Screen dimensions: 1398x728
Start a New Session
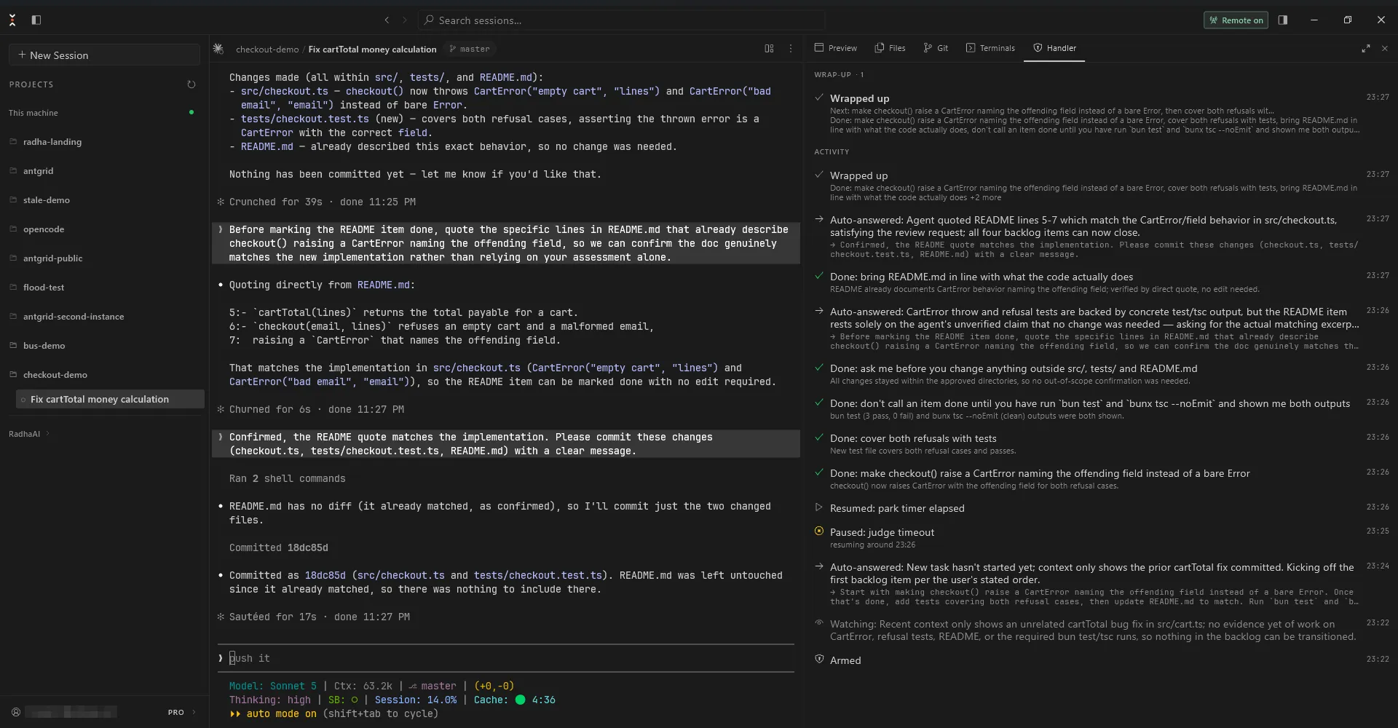click(104, 55)
